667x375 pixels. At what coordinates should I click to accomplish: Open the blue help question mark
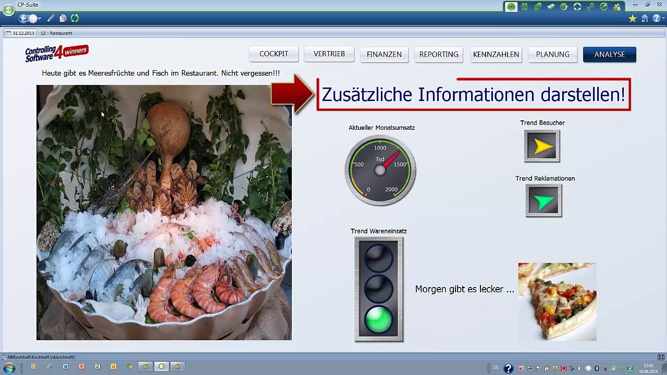click(x=656, y=19)
